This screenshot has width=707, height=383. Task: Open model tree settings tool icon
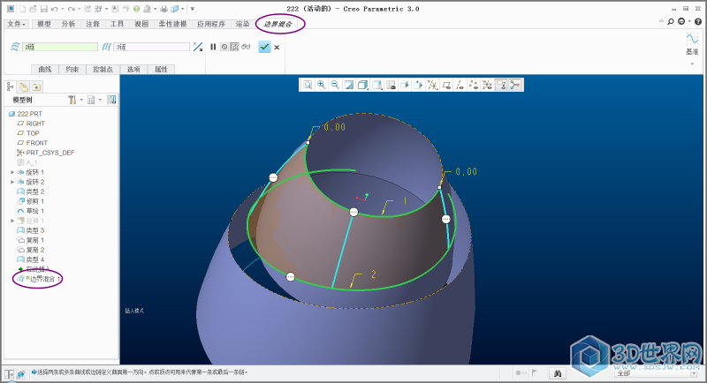click(72, 100)
